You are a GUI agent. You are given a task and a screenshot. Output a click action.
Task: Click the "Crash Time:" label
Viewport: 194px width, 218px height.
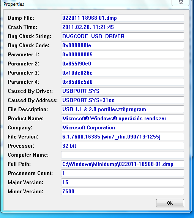click(22, 27)
